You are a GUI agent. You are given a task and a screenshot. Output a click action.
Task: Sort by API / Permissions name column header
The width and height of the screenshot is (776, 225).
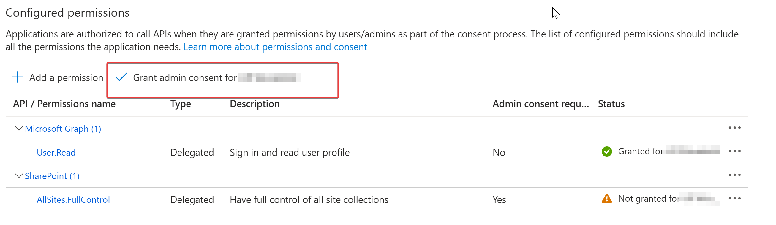point(64,104)
